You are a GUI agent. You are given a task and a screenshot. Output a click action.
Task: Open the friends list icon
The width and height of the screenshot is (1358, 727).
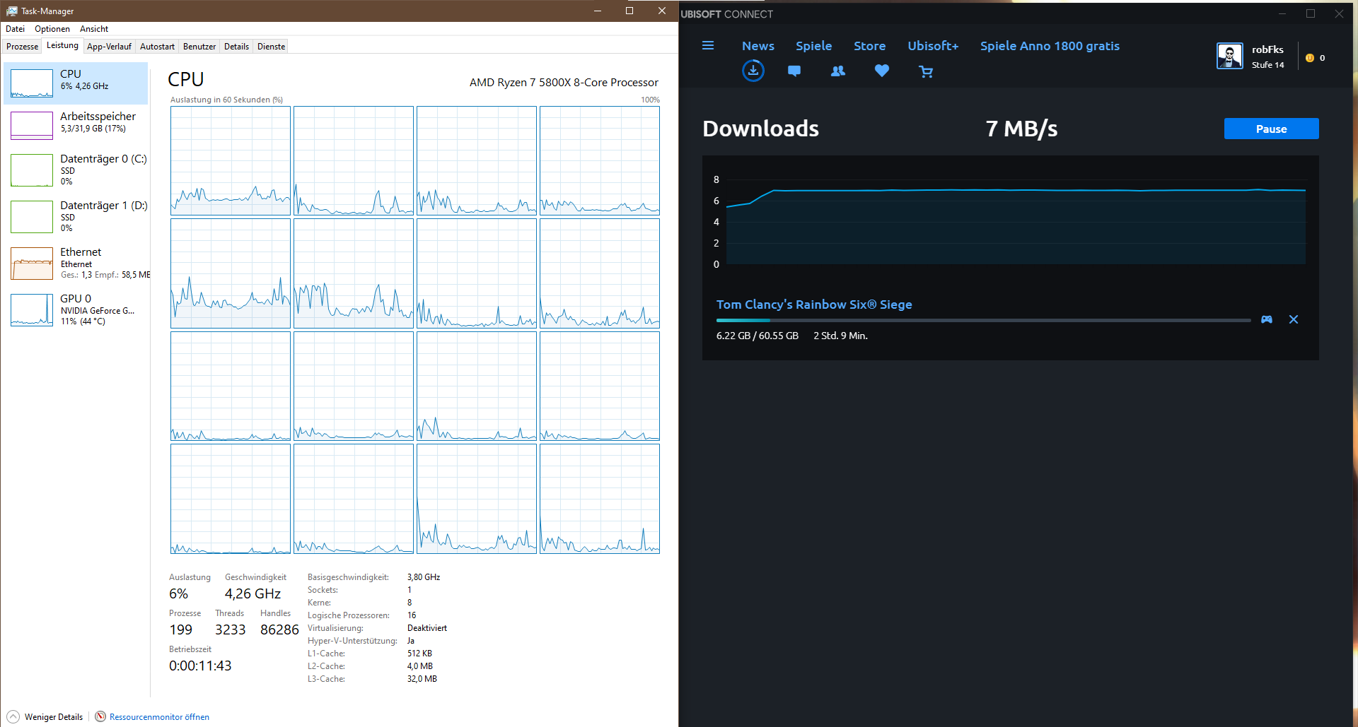(x=838, y=71)
